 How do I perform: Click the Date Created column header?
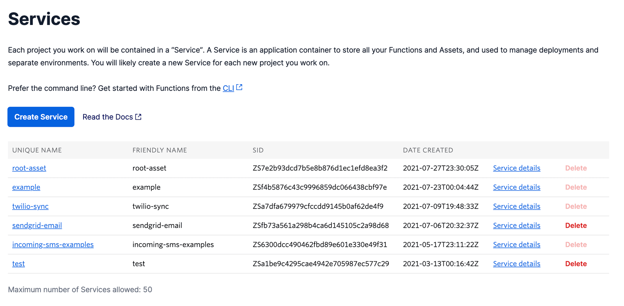428,150
